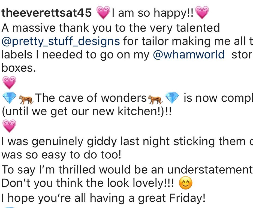Click pink heart emoji before 'I am so happy'
The width and height of the screenshot is (253, 208).
103,13
